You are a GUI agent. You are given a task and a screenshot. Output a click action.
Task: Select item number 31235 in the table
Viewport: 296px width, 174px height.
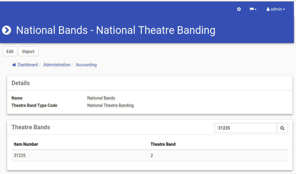click(20, 155)
